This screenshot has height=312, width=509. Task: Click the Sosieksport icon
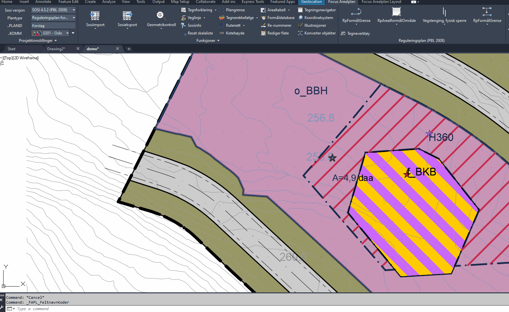127,16
